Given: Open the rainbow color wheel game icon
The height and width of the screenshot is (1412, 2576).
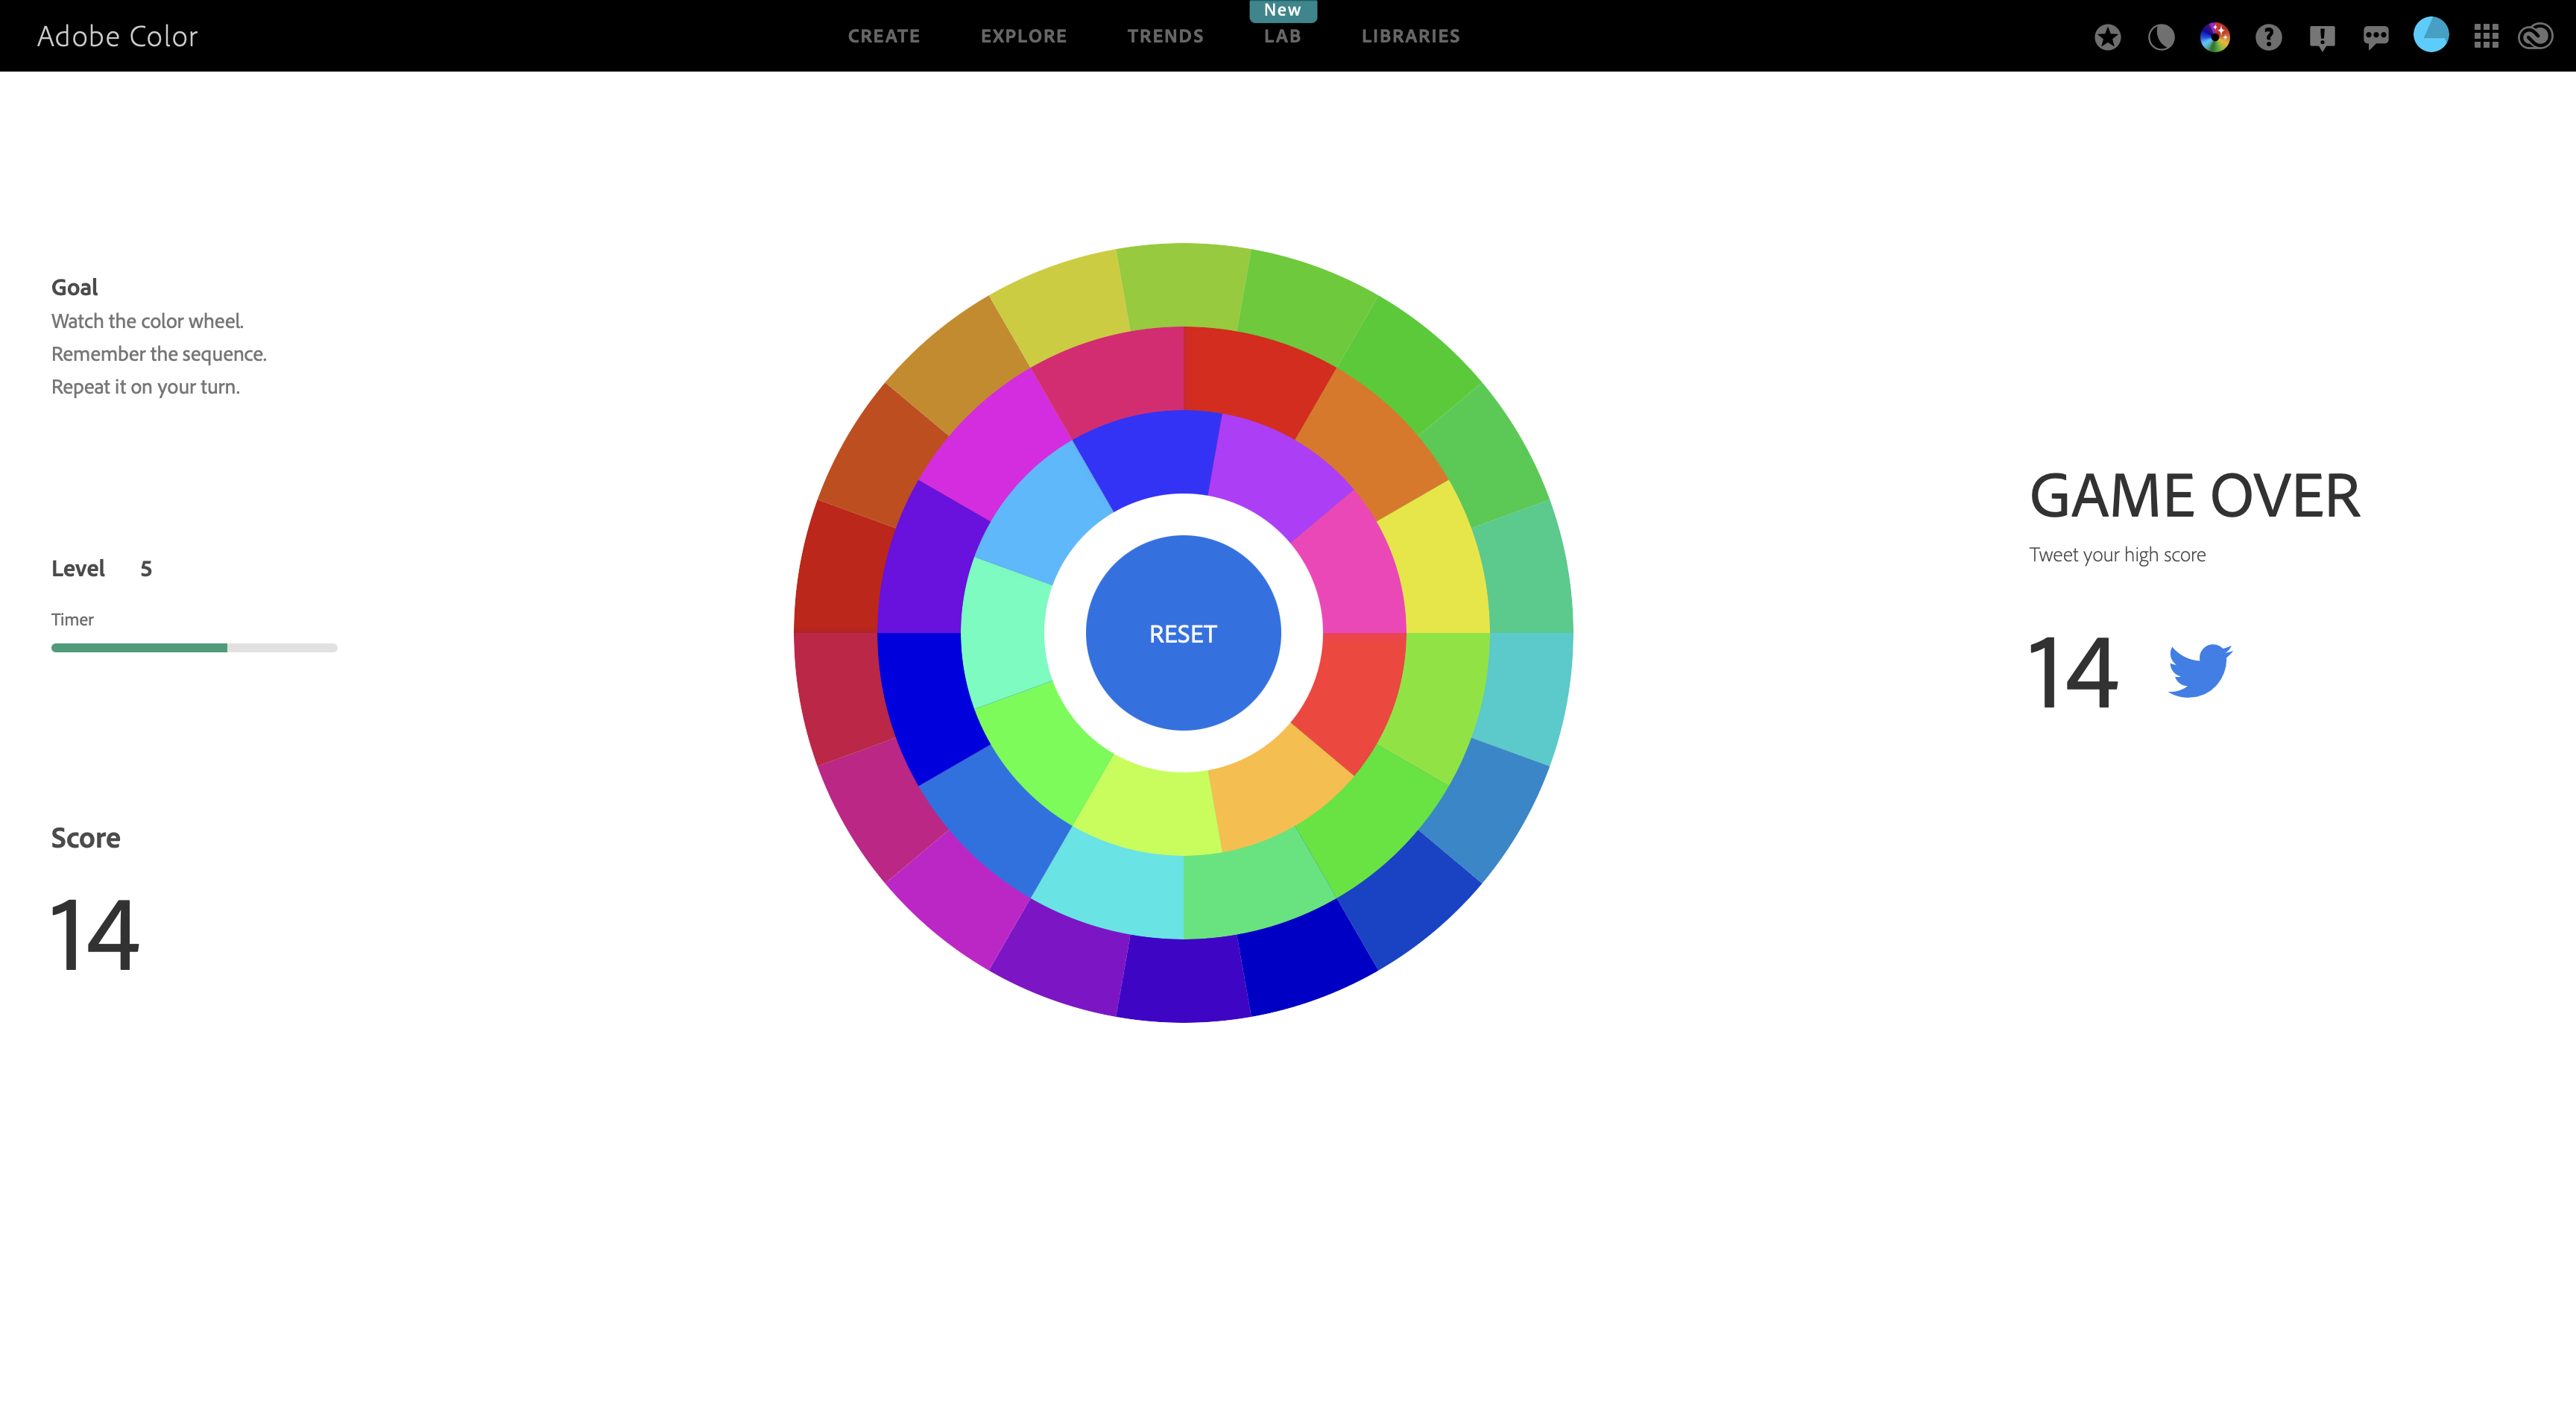Looking at the screenshot, I should pyautogui.click(x=2214, y=37).
